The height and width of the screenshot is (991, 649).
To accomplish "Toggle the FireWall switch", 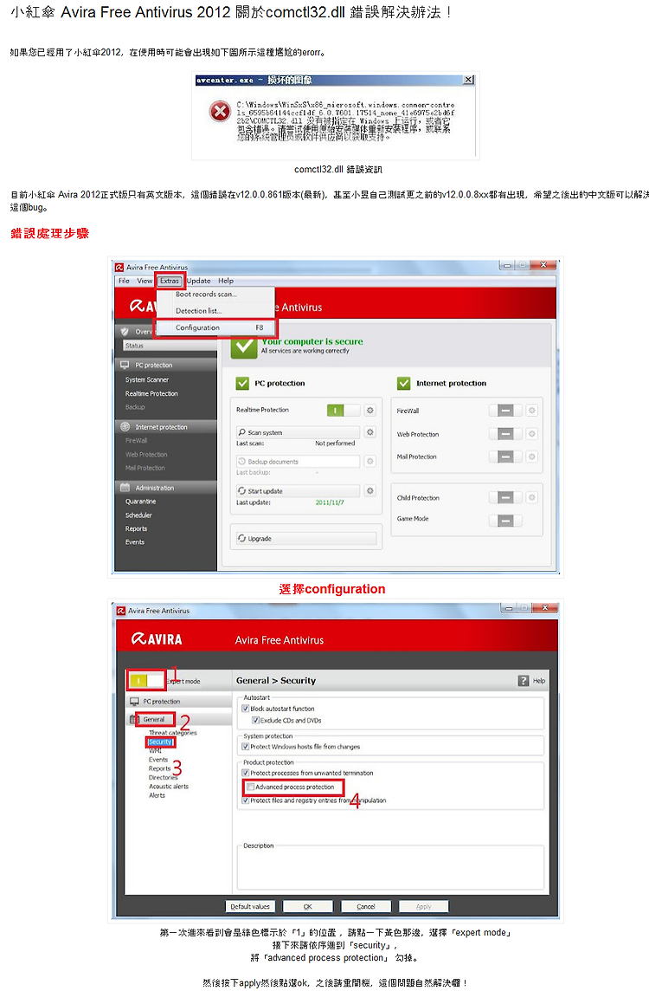I will pos(505,411).
